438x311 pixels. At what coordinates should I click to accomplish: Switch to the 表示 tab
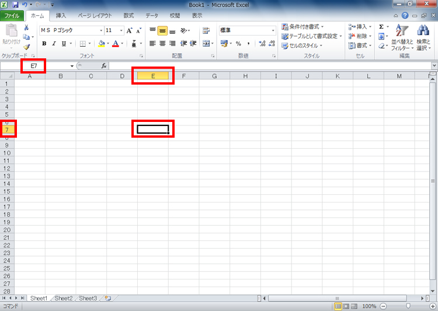[x=197, y=16]
